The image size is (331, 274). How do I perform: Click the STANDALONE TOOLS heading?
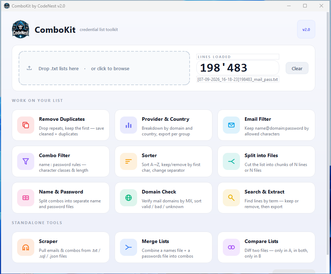click(x=37, y=223)
